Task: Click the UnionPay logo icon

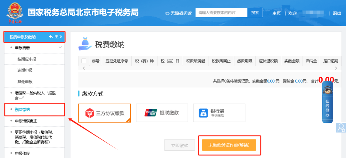Action: tap(151, 113)
